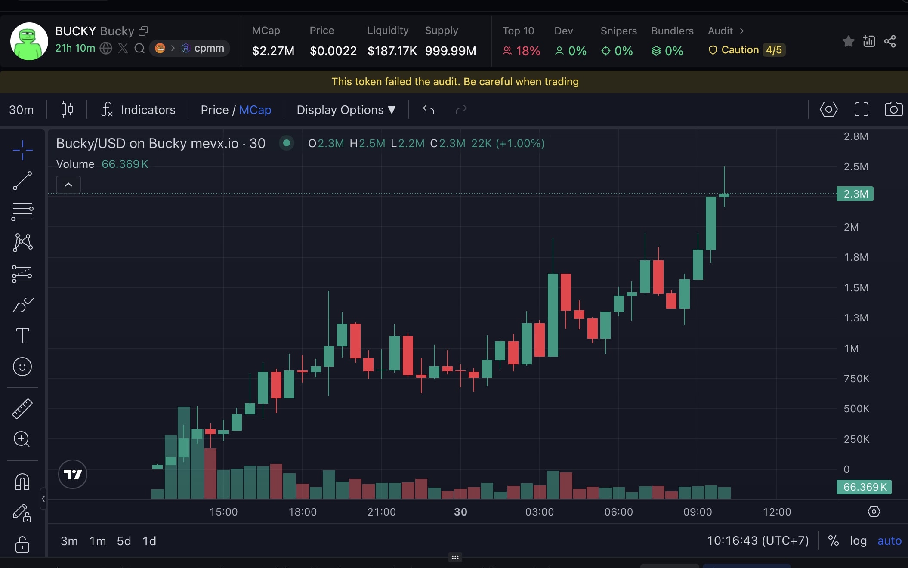Click the Liquidity $187.17K value
The width and height of the screenshot is (908, 568).
coord(392,51)
